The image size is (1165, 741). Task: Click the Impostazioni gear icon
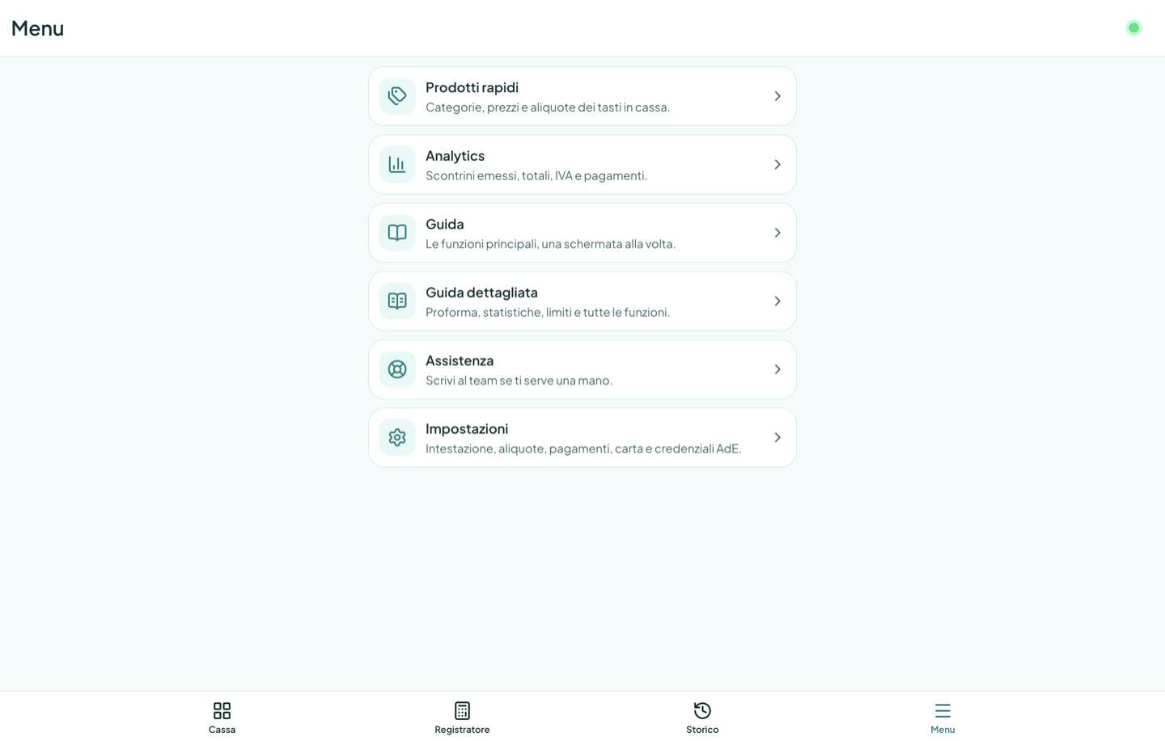(x=396, y=437)
